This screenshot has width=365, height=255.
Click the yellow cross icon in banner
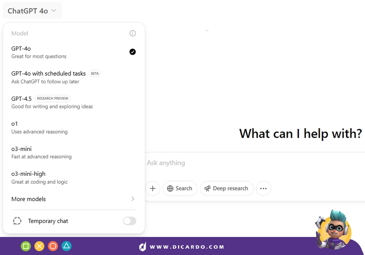[39, 246]
